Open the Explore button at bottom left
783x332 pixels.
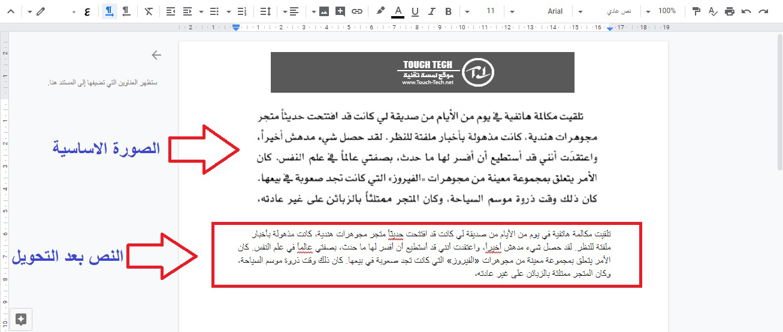(21, 319)
